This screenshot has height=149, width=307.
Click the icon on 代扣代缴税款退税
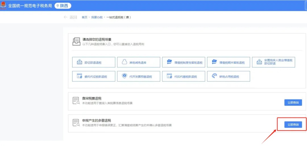point(169,76)
